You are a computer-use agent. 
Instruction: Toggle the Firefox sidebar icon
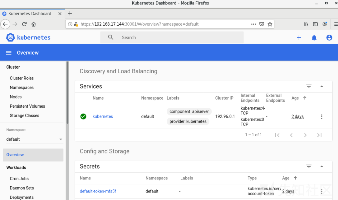click(315, 24)
